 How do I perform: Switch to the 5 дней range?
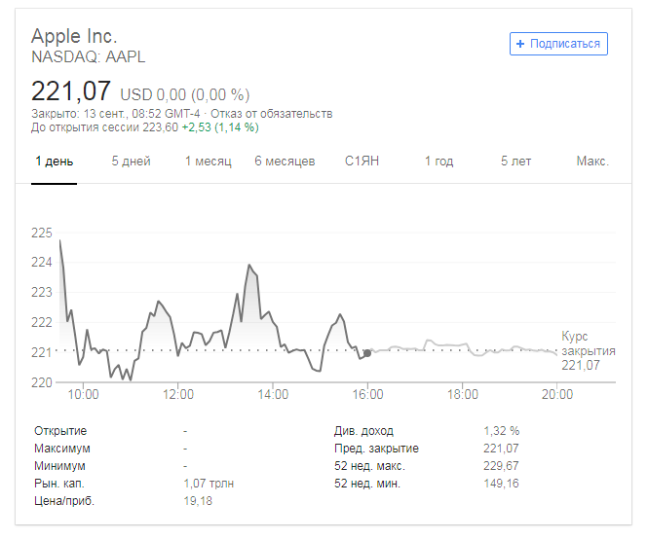(131, 161)
